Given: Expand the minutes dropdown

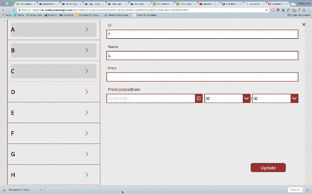Looking at the screenshot, I should 294,98.
